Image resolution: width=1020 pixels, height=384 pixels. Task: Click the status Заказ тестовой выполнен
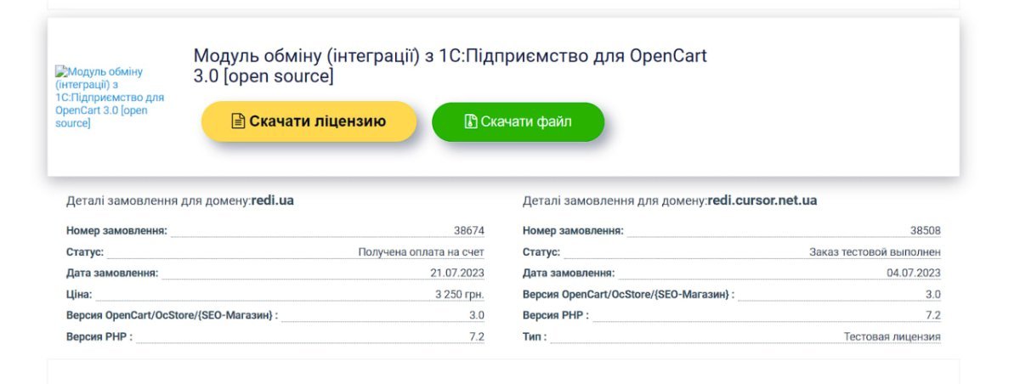click(875, 251)
